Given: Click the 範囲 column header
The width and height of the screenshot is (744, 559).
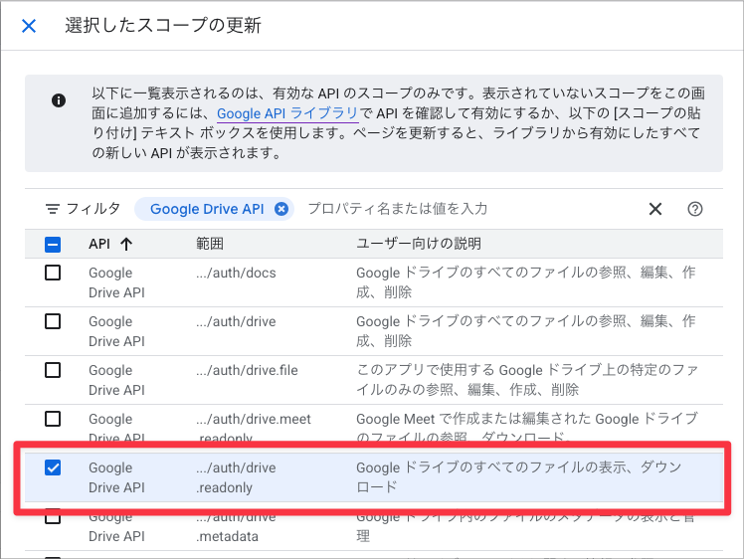Looking at the screenshot, I should coord(210,244).
